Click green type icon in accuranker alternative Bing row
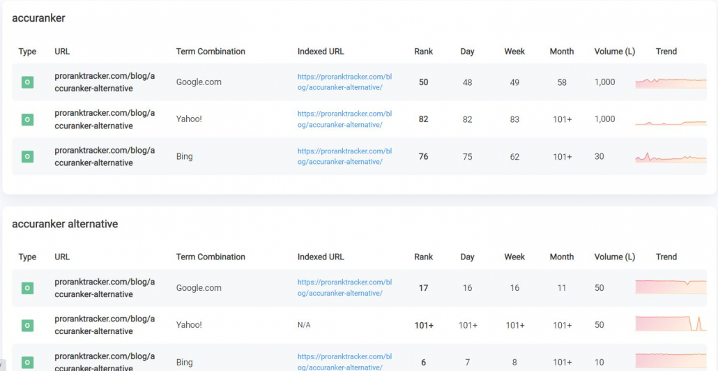The height and width of the screenshot is (371, 718). [27, 363]
